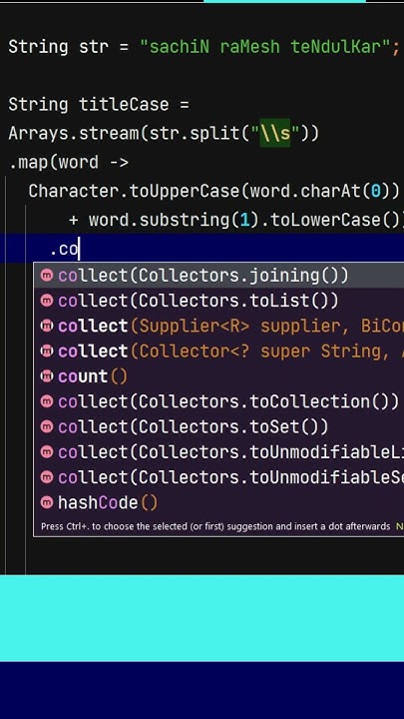
Task: Choose collect(Collectors.toUnmodifiableSet suggestion
Action: tap(218, 477)
